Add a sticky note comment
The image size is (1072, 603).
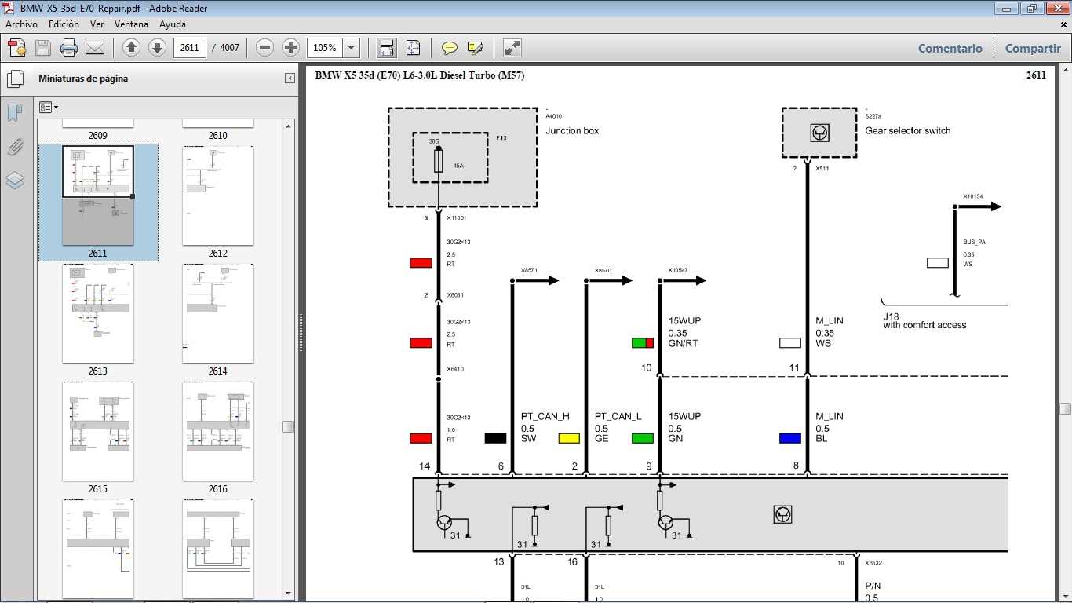click(450, 48)
